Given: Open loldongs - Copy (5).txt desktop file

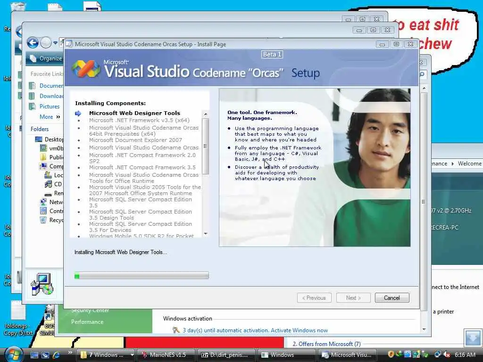Looking at the screenshot, I should click(18, 318).
